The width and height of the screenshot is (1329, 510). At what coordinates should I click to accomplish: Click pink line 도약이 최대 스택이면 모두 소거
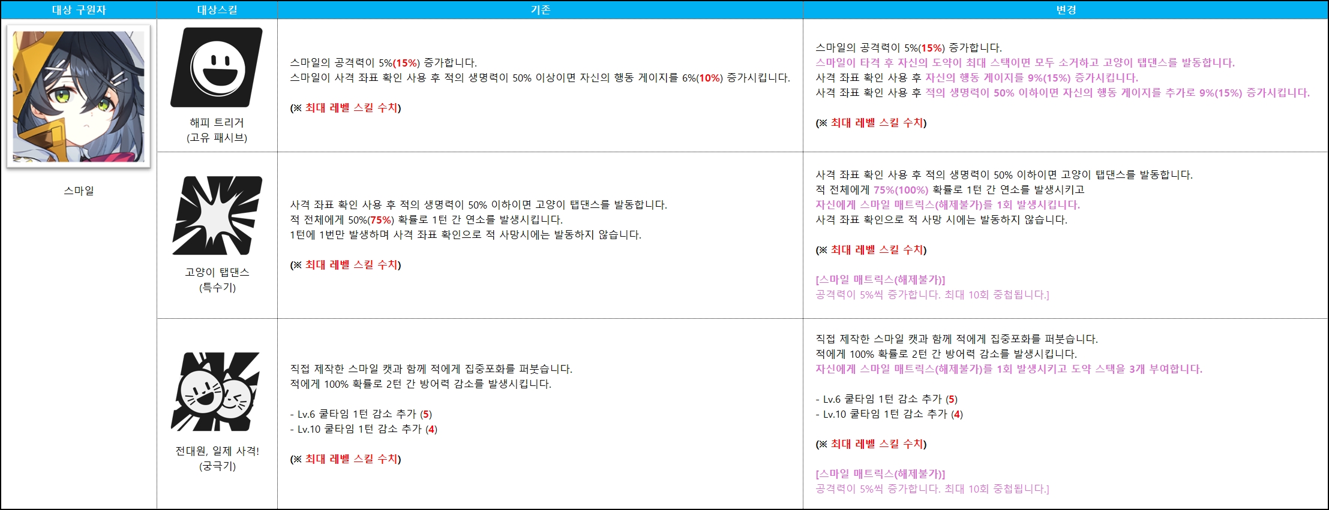pyautogui.click(x=1025, y=63)
